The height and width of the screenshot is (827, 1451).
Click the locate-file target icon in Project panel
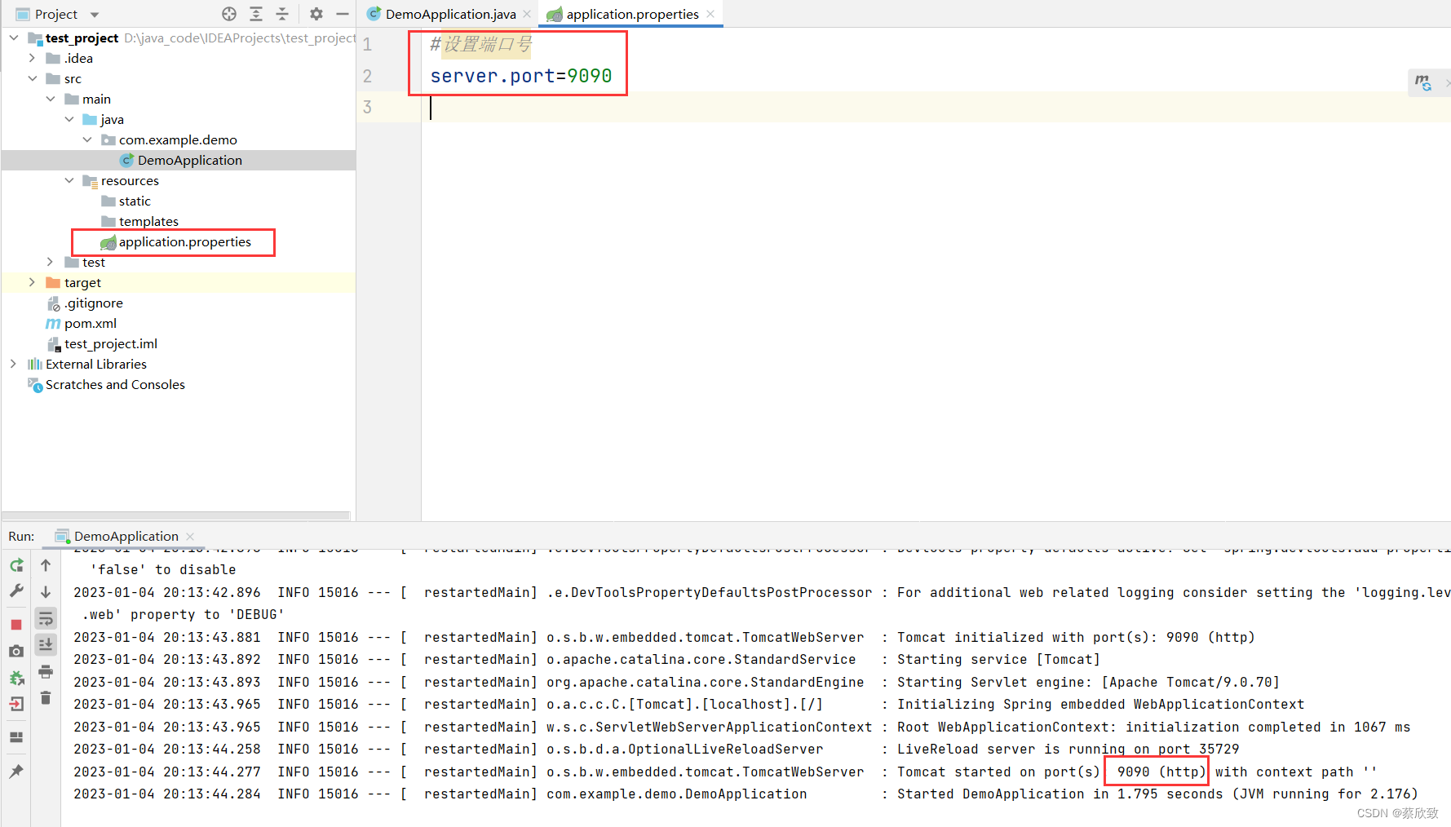229,14
